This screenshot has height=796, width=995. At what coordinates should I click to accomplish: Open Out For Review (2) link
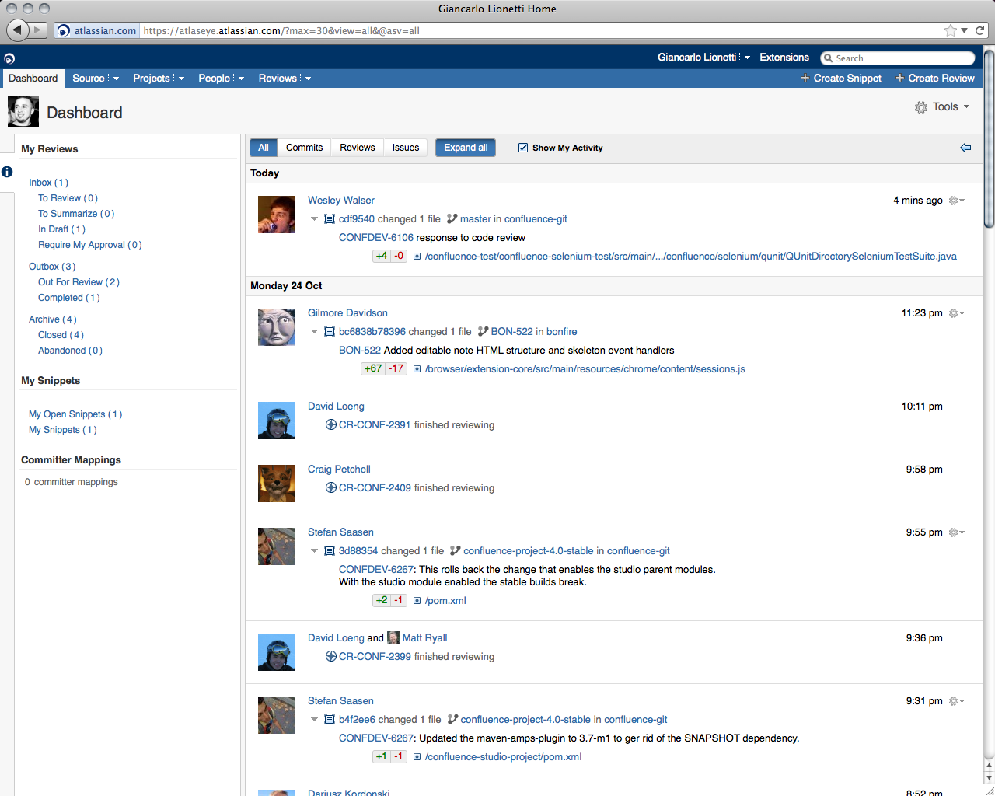pos(79,282)
